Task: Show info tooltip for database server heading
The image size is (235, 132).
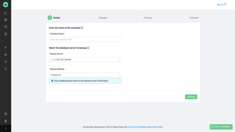Action: [88, 48]
